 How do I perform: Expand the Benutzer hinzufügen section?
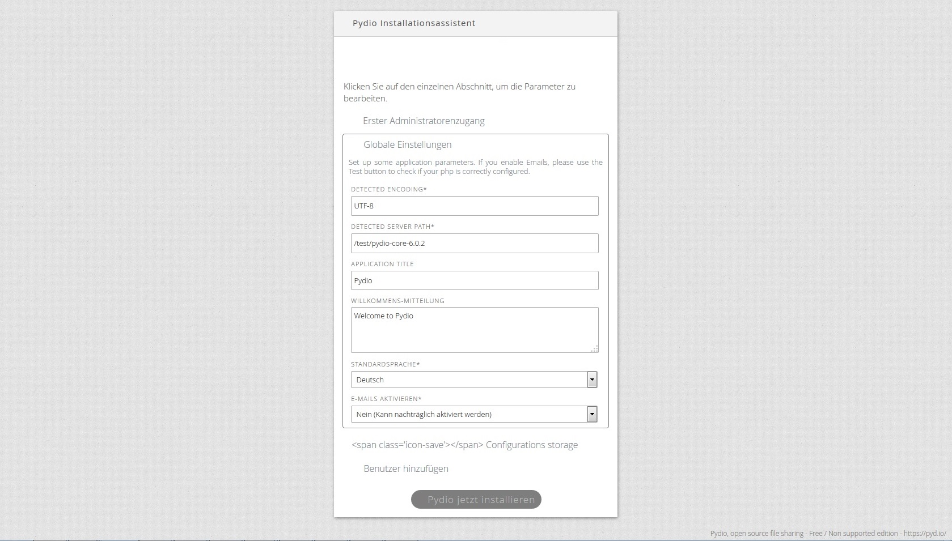[406, 468]
